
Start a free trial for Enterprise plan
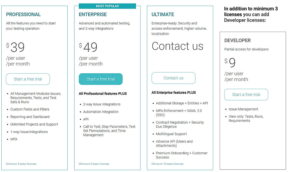point(101,79)
